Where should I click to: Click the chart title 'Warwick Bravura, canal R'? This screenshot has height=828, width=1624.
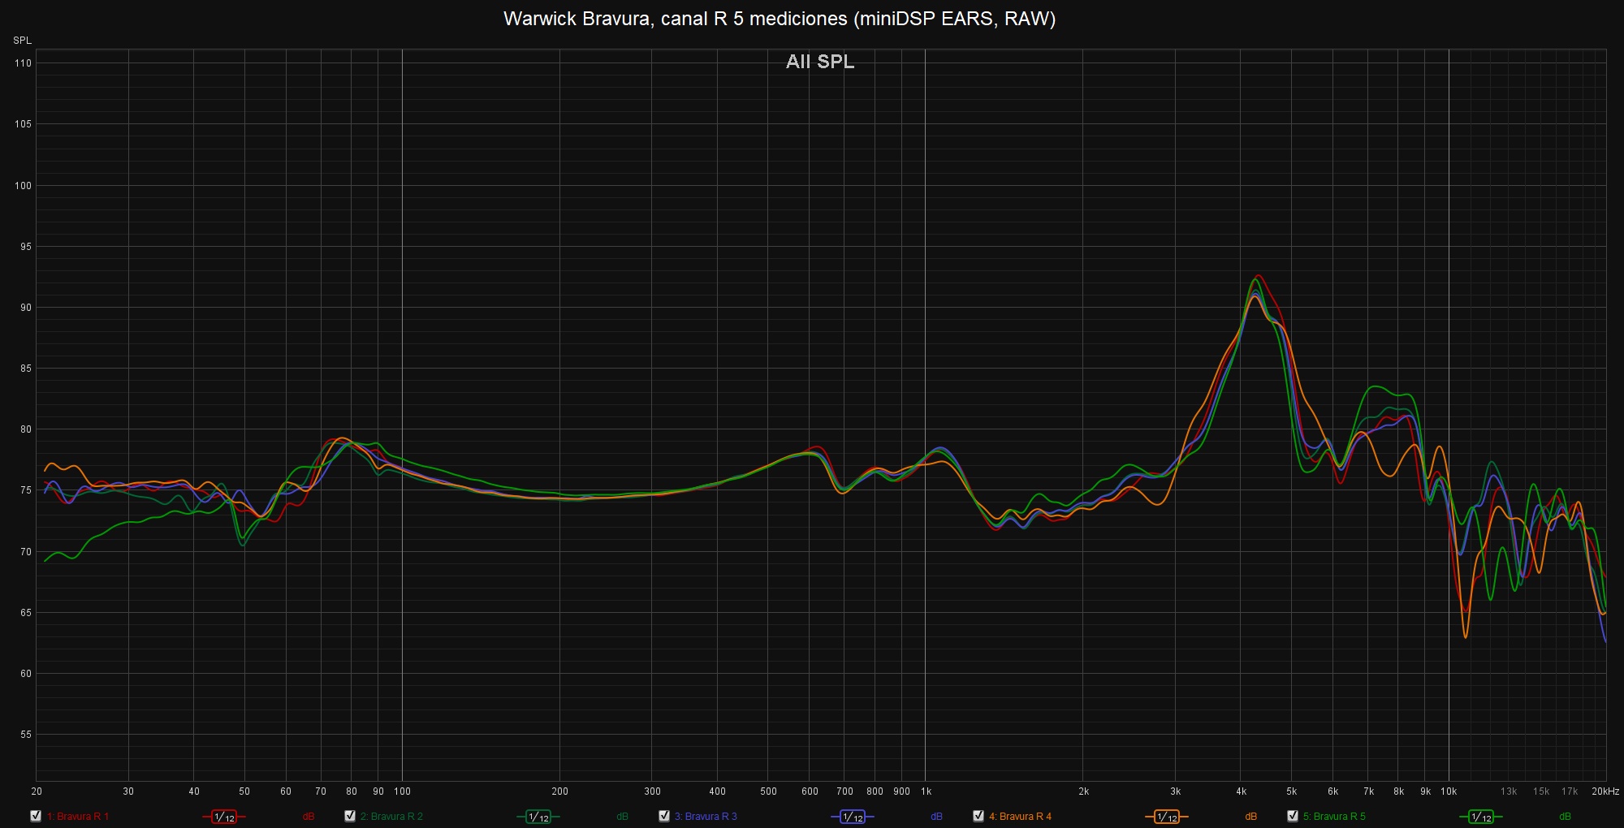tap(780, 19)
